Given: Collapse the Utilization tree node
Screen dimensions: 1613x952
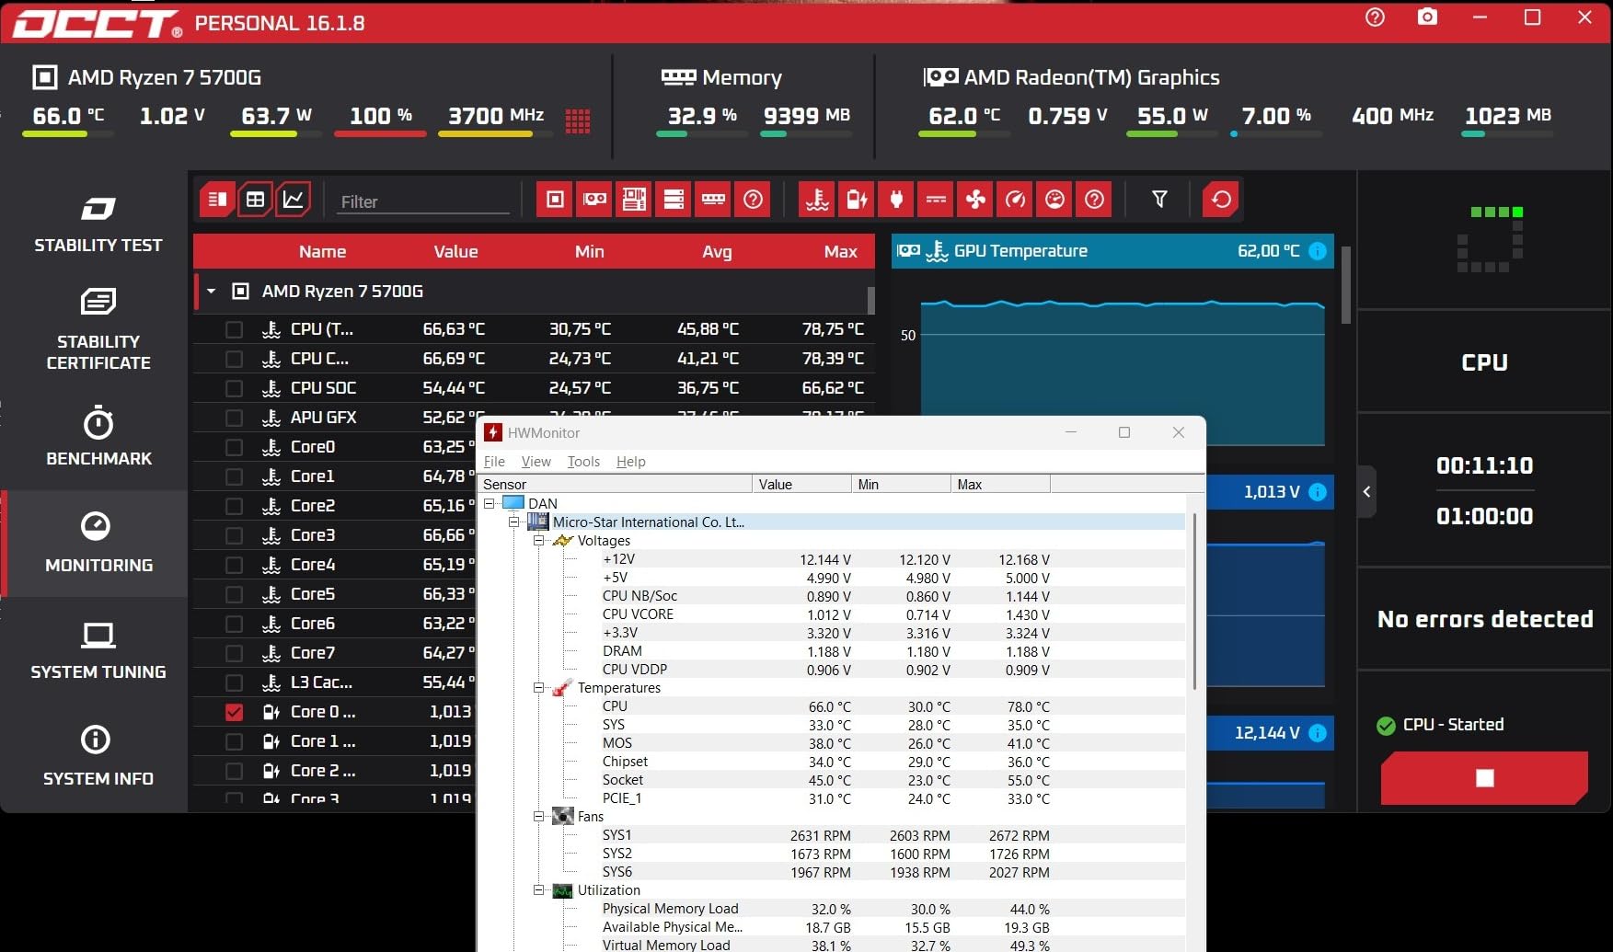Looking at the screenshot, I should point(539,890).
